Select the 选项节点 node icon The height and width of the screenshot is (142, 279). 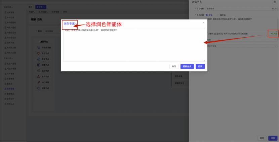39,71
